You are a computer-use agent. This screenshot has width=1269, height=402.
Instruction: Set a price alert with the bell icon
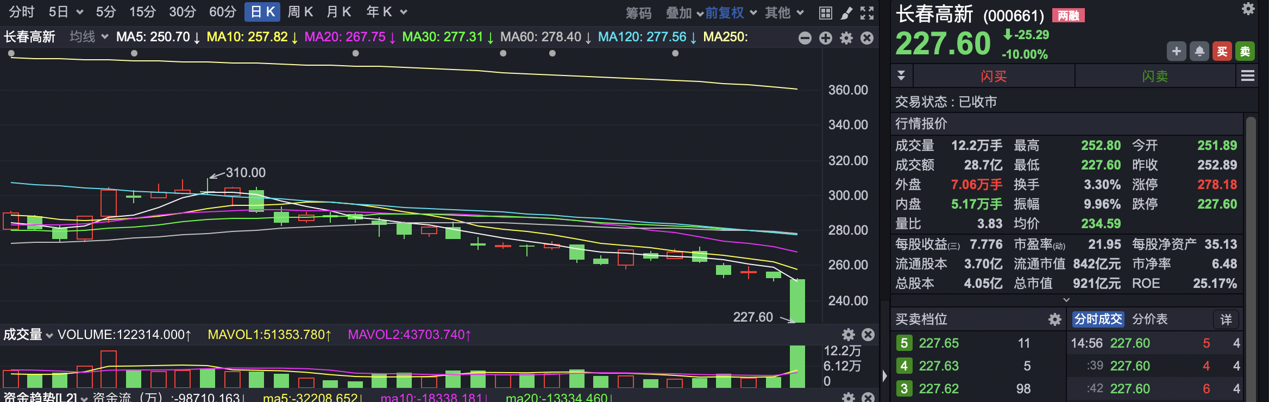(1199, 52)
